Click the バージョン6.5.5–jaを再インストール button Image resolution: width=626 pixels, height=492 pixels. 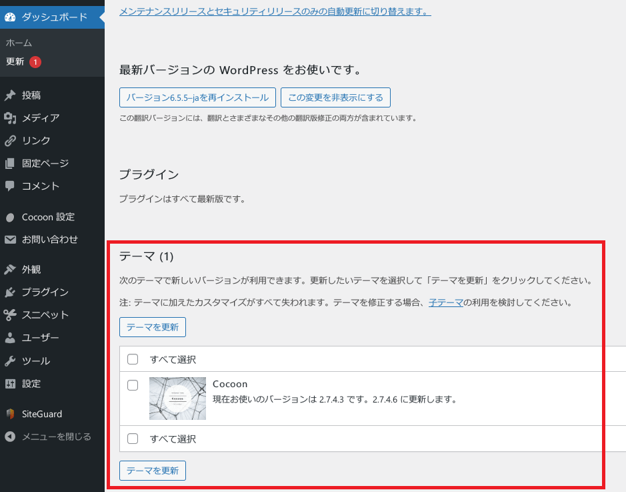tap(197, 97)
